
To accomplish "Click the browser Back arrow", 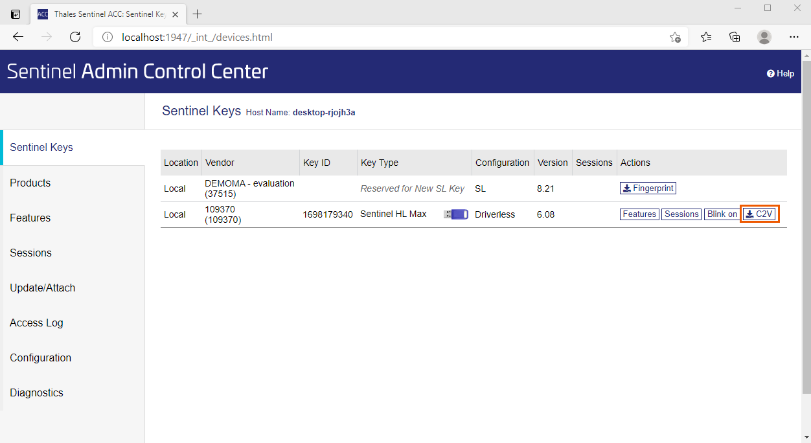I will point(18,37).
